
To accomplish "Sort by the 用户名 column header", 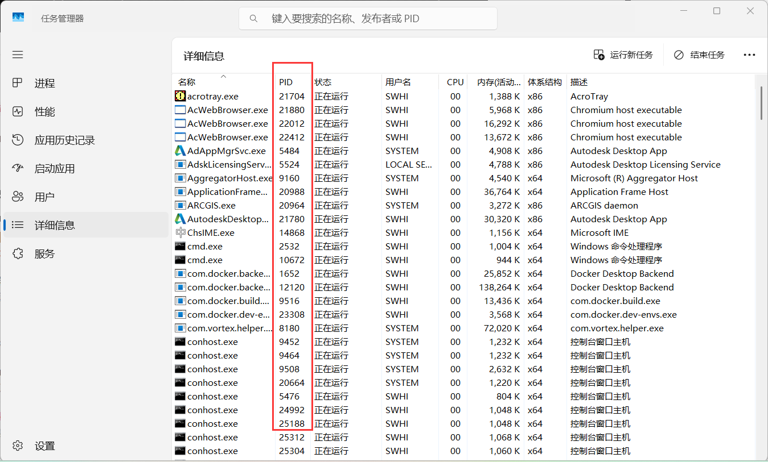I will point(410,82).
